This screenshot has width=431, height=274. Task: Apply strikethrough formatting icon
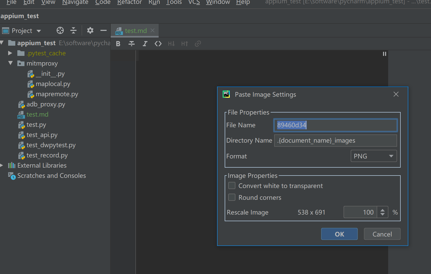(132, 44)
